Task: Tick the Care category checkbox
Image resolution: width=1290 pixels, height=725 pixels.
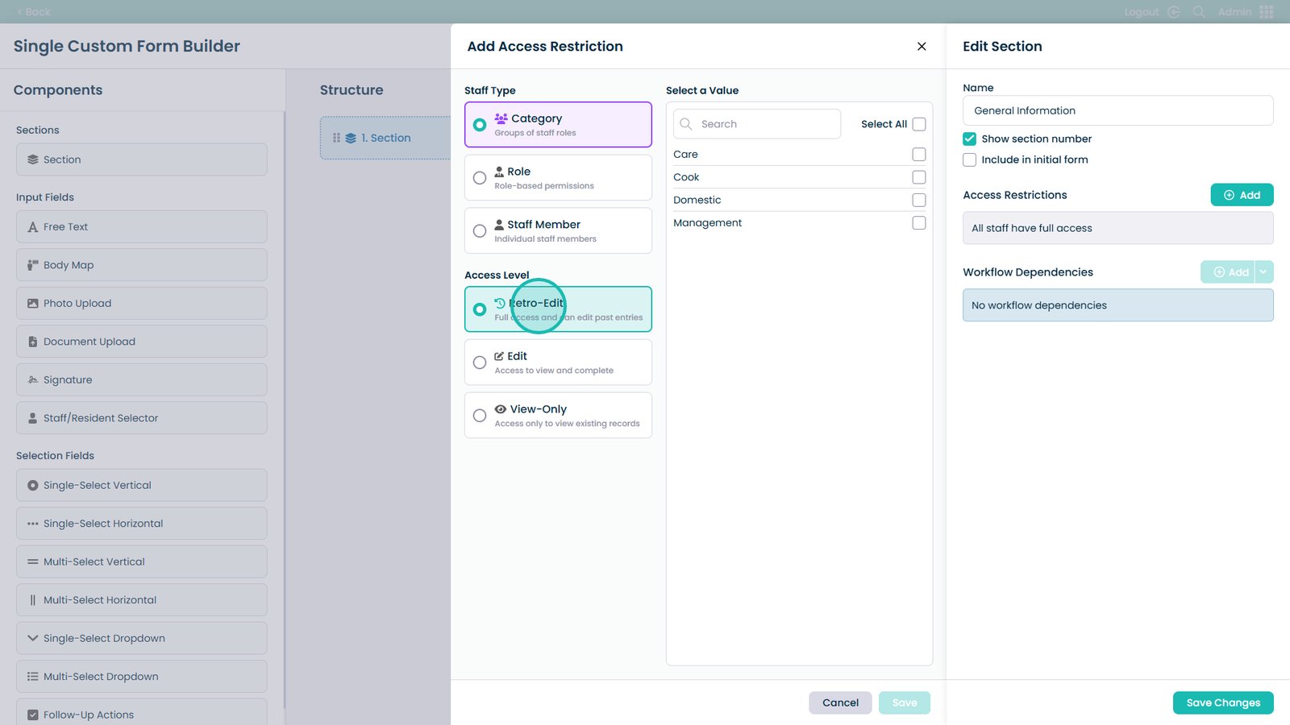Action: click(x=918, y=154)
